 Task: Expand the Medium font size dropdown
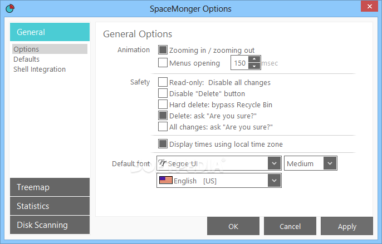(x=330, y=163)
